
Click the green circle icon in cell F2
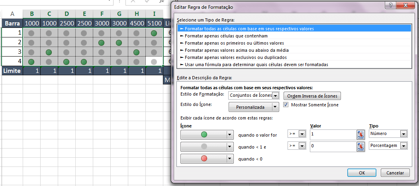(x=101, y=43)
